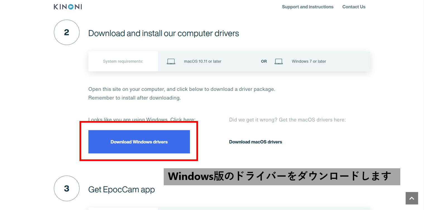Click the 'Get EpocCam app' heading
424x210 pixels.
[121, 190]
